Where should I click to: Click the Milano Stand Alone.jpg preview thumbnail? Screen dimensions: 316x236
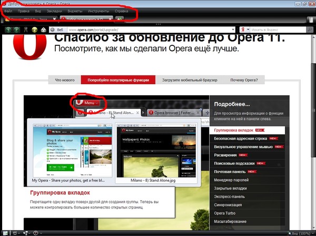click(156, 150)
